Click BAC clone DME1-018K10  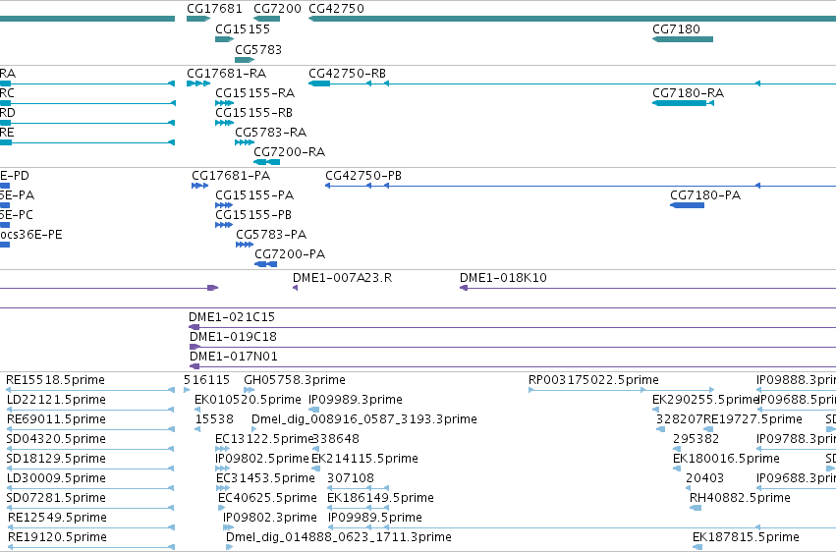(x=503, y=278)
